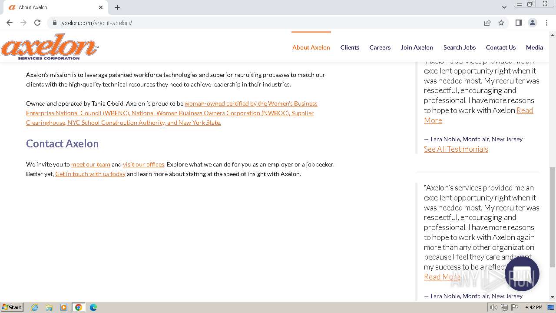
Task: Click the scrollbar up arrow
Action: (553, 34)
